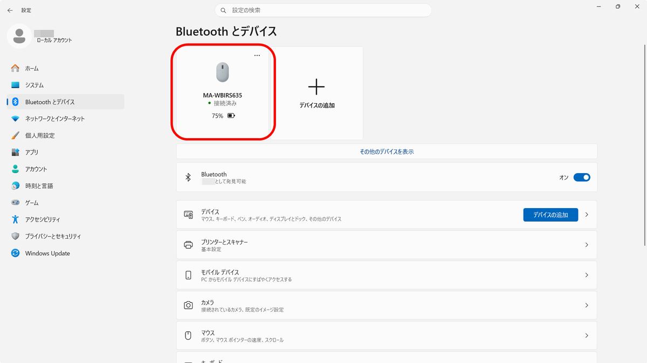Click the user account avatar
This screenshot has width=647, height=363.
[x=19, y=36]
